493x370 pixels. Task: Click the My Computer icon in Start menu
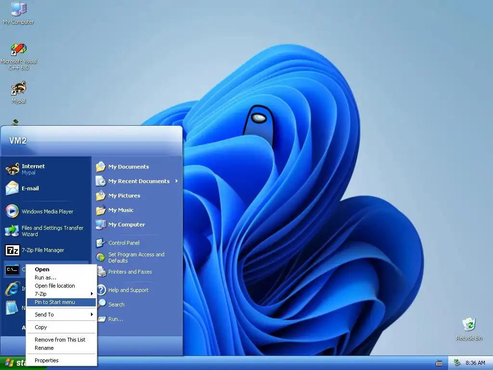101,225
